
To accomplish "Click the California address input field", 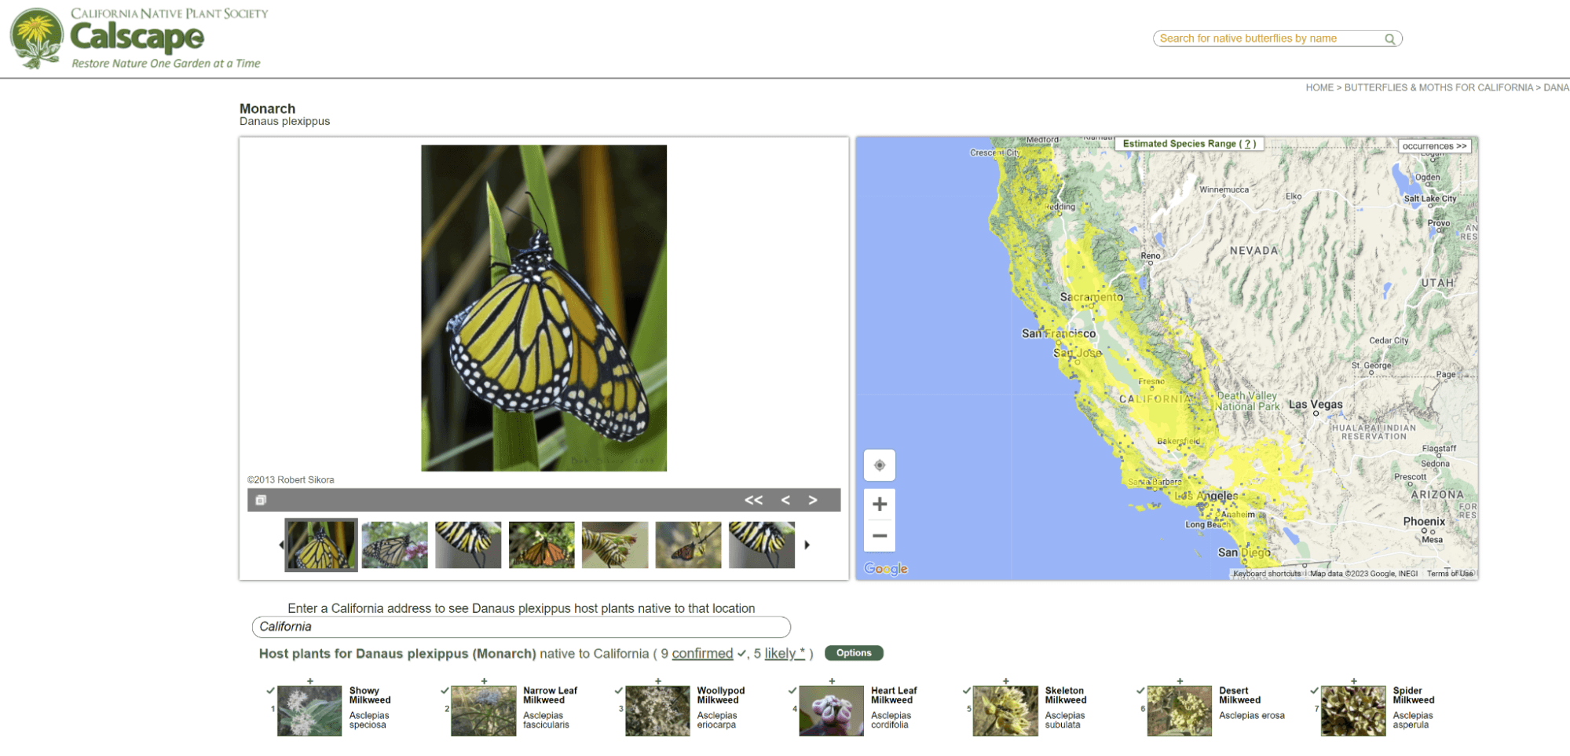I will click(x=521, y=627).
